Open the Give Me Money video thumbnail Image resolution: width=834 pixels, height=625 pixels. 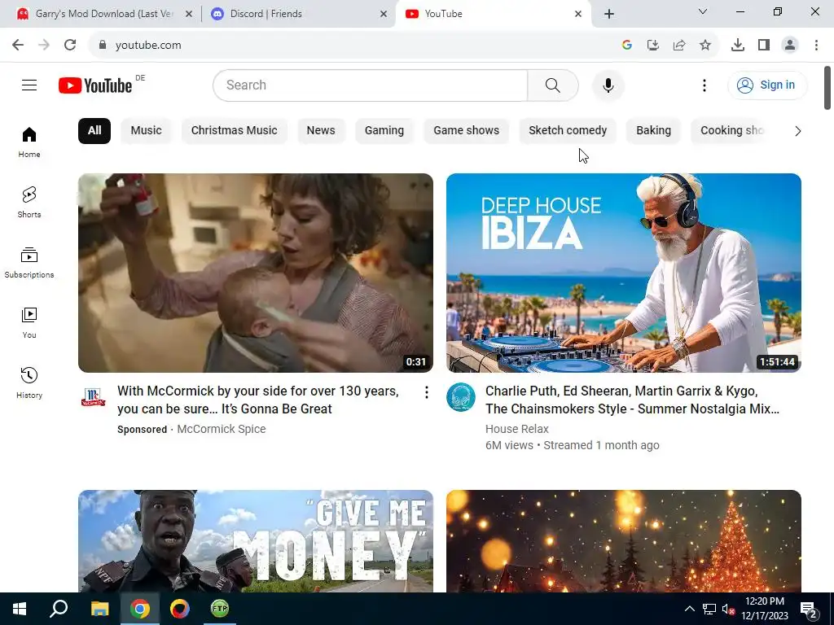pyautogui.click(x=255, y=541)
